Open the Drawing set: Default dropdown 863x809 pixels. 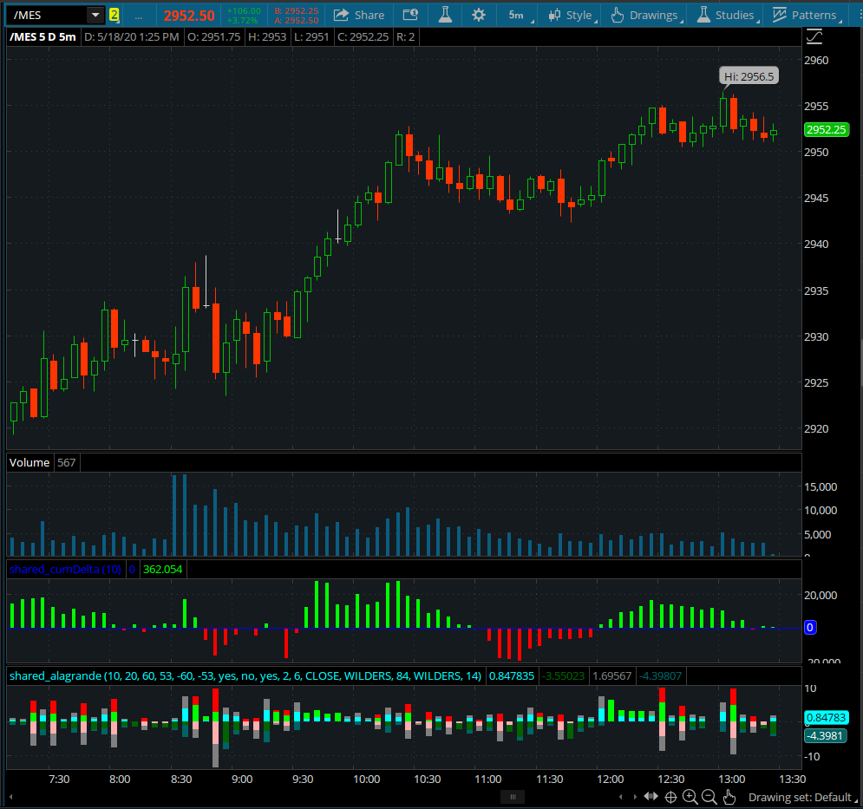803,797
